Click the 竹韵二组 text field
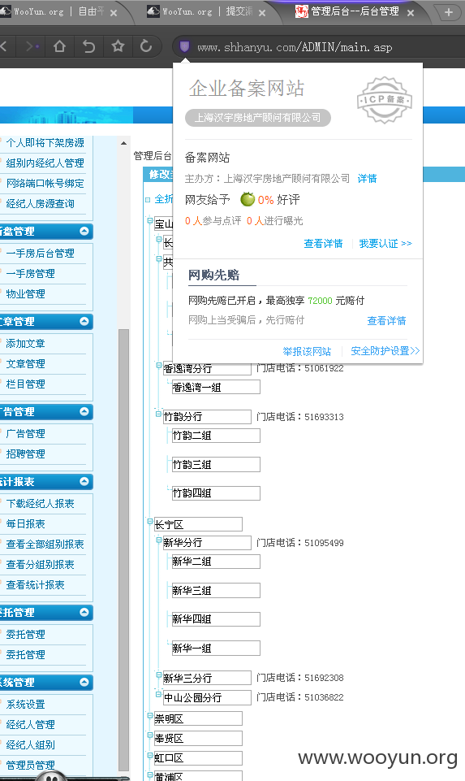This screenshot has width=465, height=781. (x=216, y=436)
